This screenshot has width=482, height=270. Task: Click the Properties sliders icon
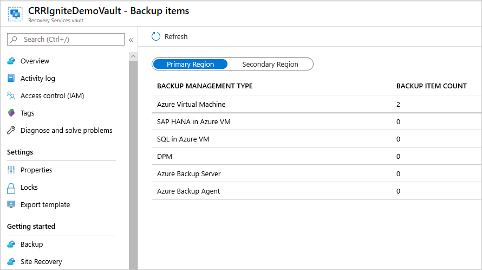11,170
